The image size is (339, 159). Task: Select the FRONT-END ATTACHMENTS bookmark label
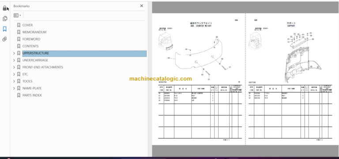[42, 67]
